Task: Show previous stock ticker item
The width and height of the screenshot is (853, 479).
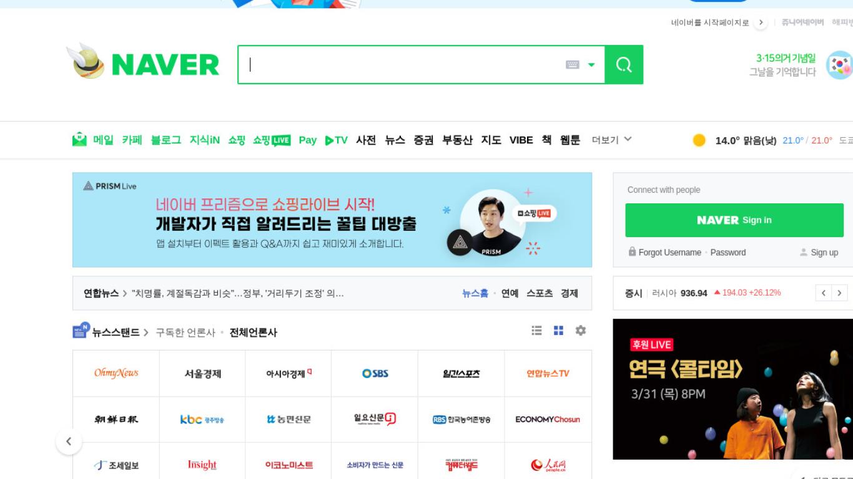Action: tap(824, 293)
